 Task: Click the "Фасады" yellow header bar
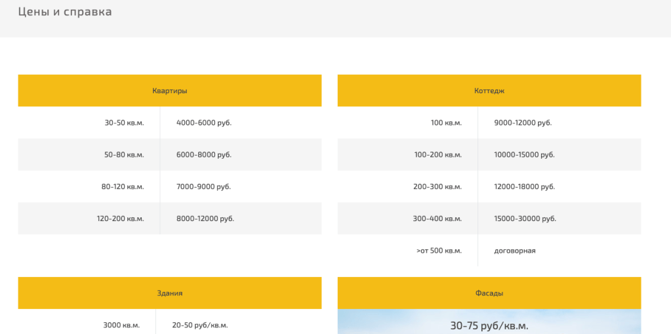489,293
